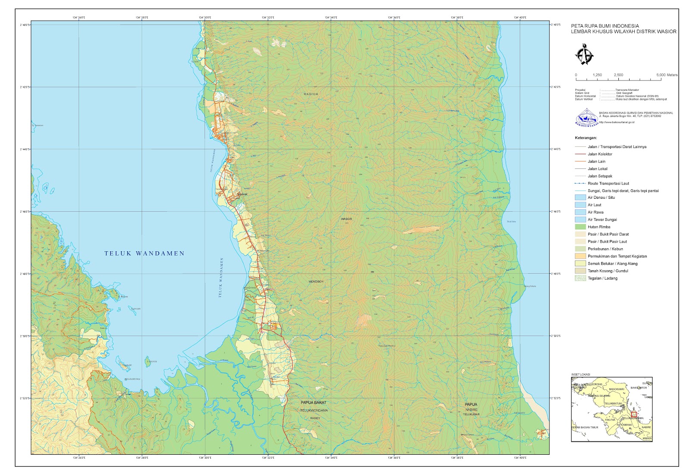
Task: Click the 'PAPUA BARAT' province label
Action: tap(313, 403)
